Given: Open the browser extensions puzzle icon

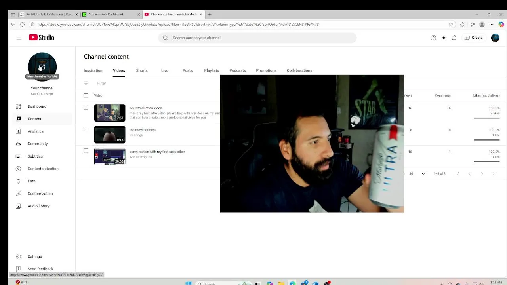Looking at the screenshot, I should point(462,24).
